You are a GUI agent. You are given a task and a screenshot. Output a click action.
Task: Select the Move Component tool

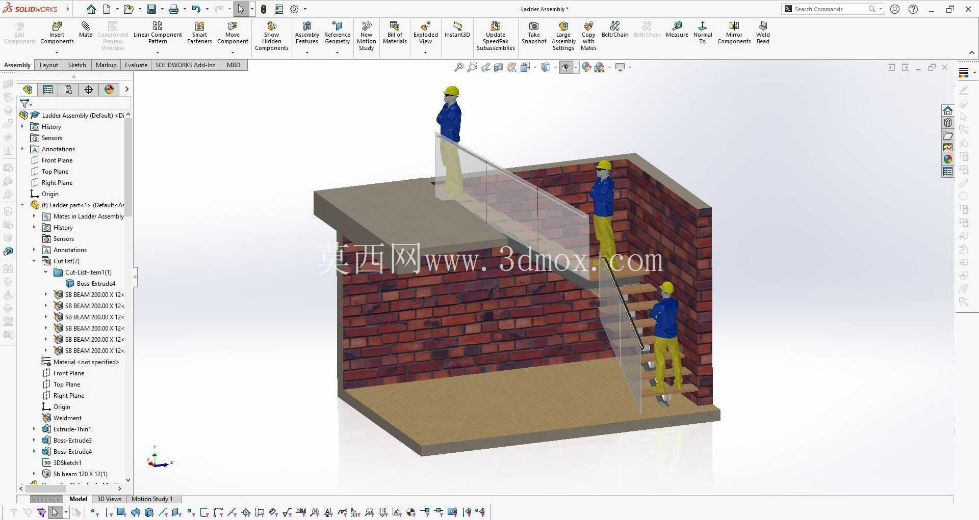tap(233, 33)
